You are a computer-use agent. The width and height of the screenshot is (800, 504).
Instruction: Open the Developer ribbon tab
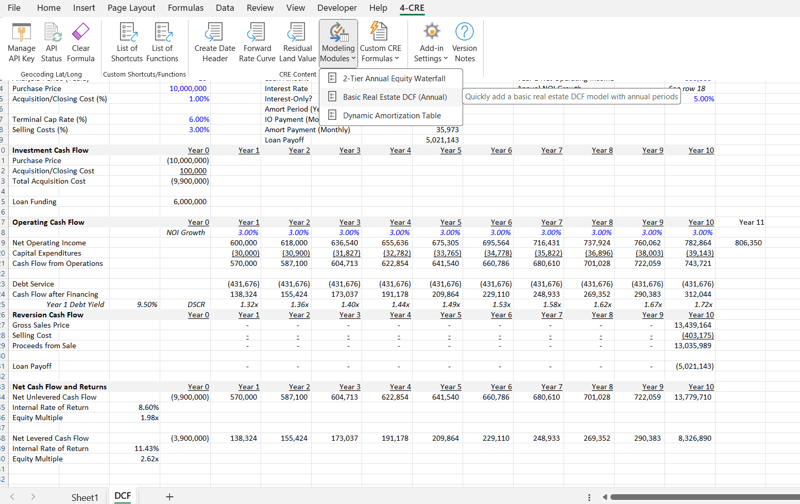point(337,8)
